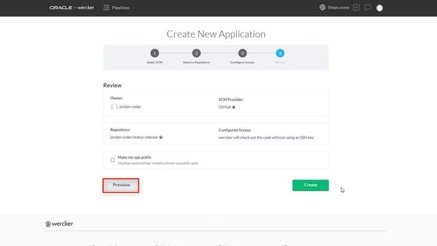Viewport: 437px width, 246px height.
Task: Click the GitHub icon beside provider name
Action: point(234,107)
